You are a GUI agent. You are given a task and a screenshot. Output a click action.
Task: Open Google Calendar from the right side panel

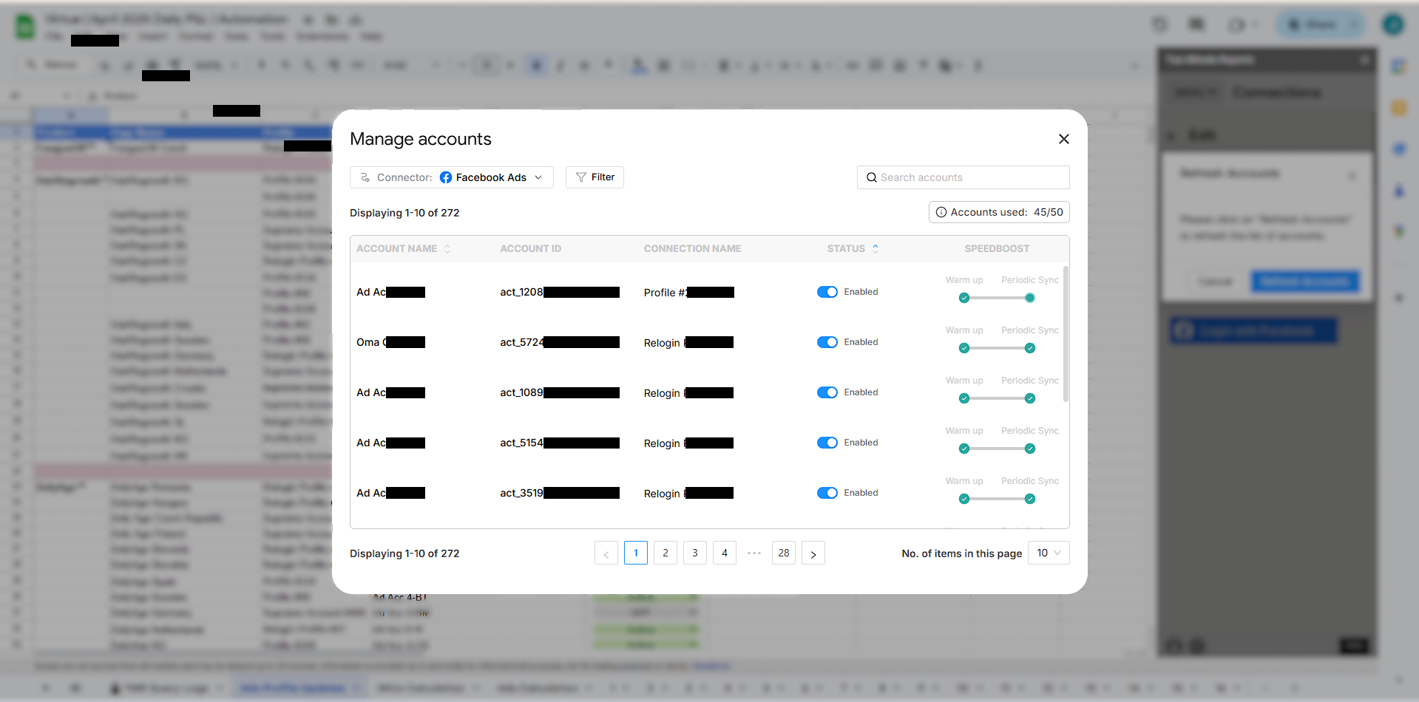pos(1398,66)
